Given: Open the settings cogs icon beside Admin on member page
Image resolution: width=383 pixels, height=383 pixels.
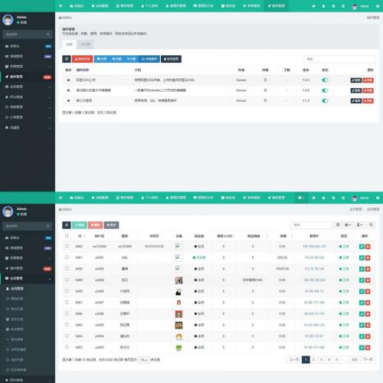Looking at the screenshot, I should coord(378,198).
